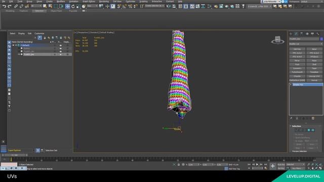Open Create Selection Set dropdown
Screen dimensions: 324x182
pyautogui.click(x=155, y=6)
